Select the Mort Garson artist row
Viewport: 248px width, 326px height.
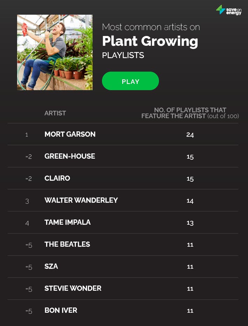coord(70,134)
